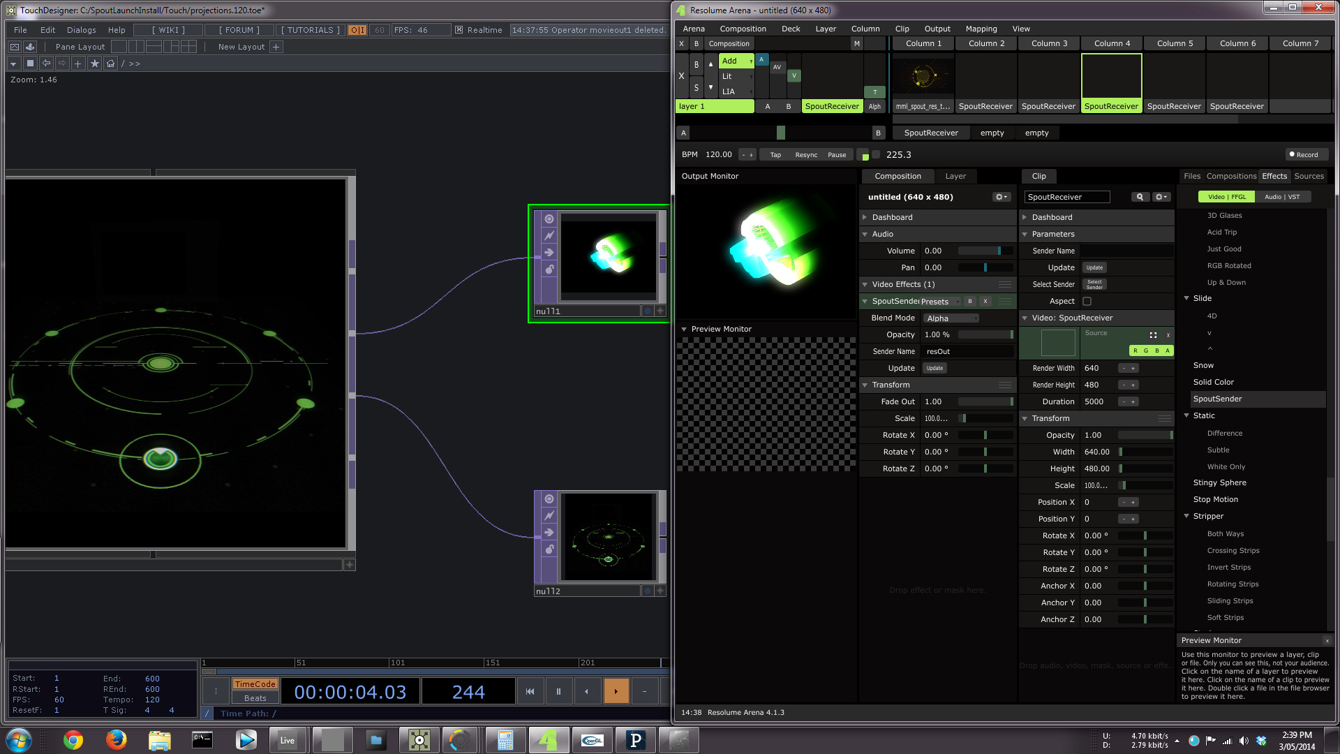Toggle the B bypass button on layer 1

696,65
